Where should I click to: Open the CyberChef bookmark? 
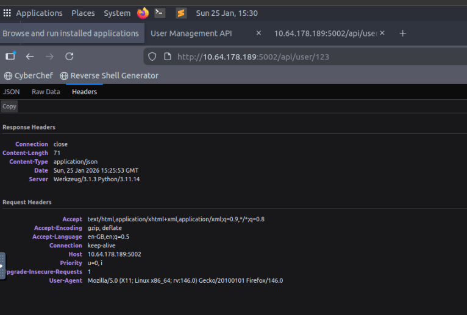[29, 76]
